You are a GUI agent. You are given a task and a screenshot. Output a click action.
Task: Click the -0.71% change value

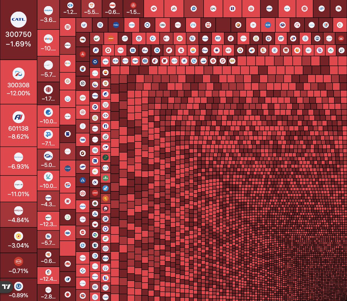[x=19, y=271]
